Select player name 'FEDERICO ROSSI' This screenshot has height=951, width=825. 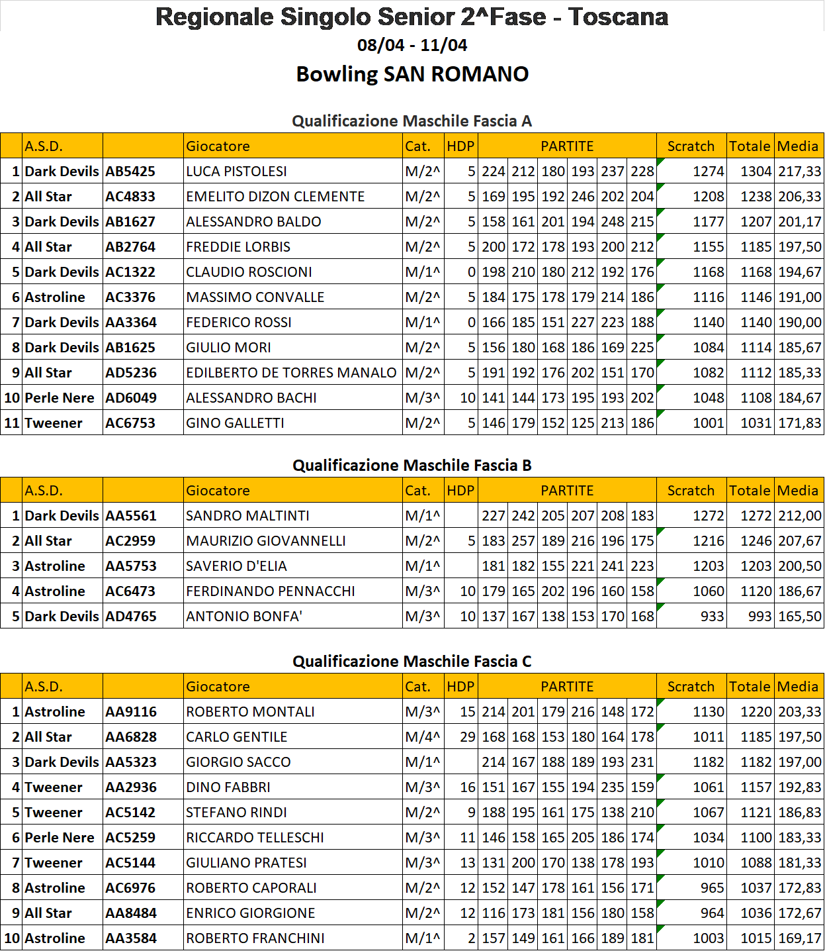point(238,323)
